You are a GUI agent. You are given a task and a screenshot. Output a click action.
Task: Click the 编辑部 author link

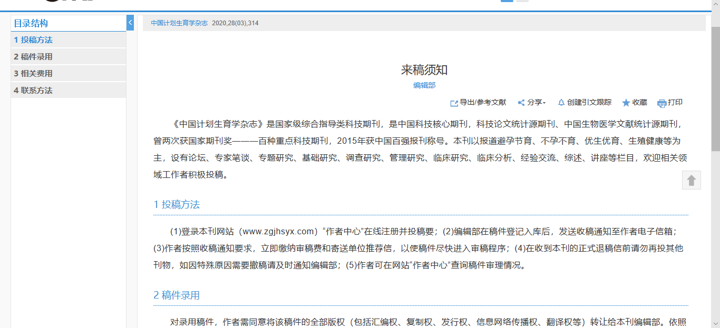coord(424,85)
